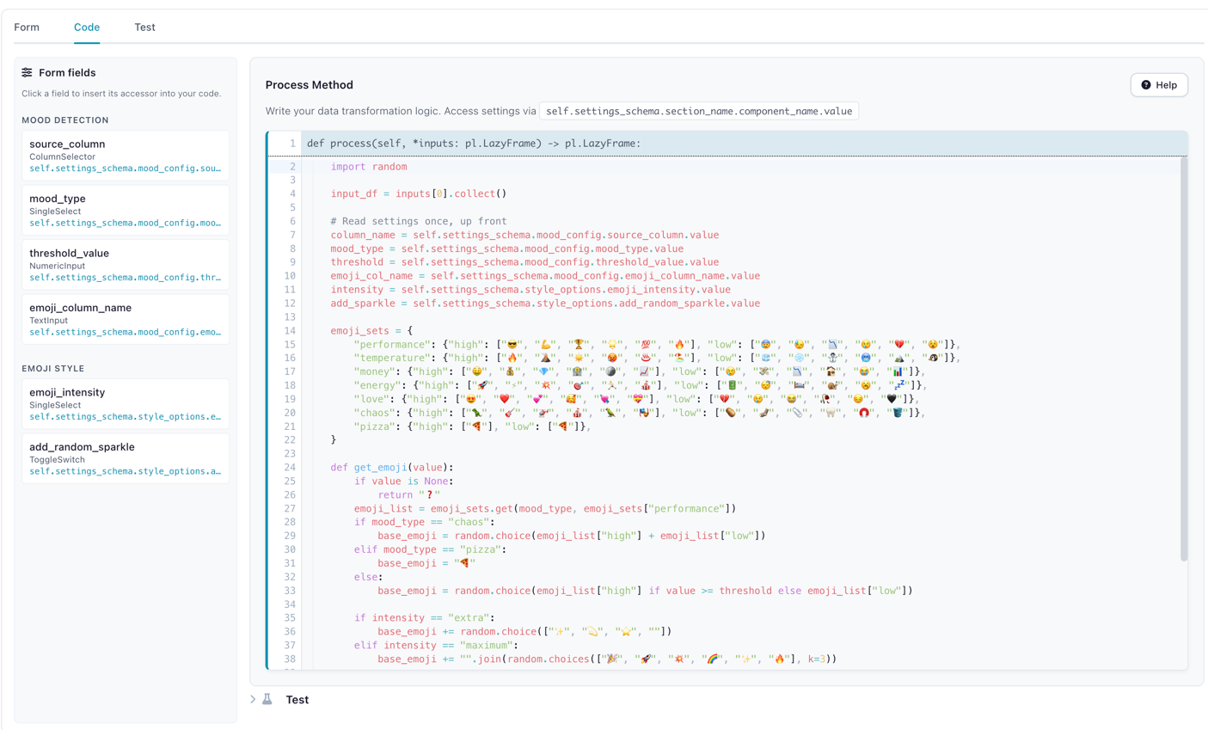
Task: Click the "energy" emoji set line
Action: (x=639, y=385)
